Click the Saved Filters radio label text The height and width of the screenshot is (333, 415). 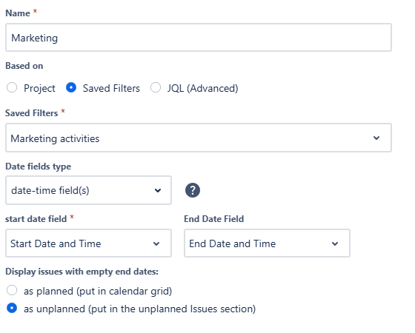pos(111,88)
